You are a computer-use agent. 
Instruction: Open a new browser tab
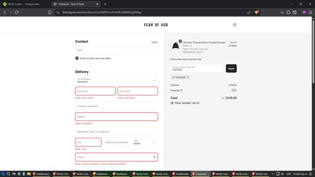click(105, 4)
